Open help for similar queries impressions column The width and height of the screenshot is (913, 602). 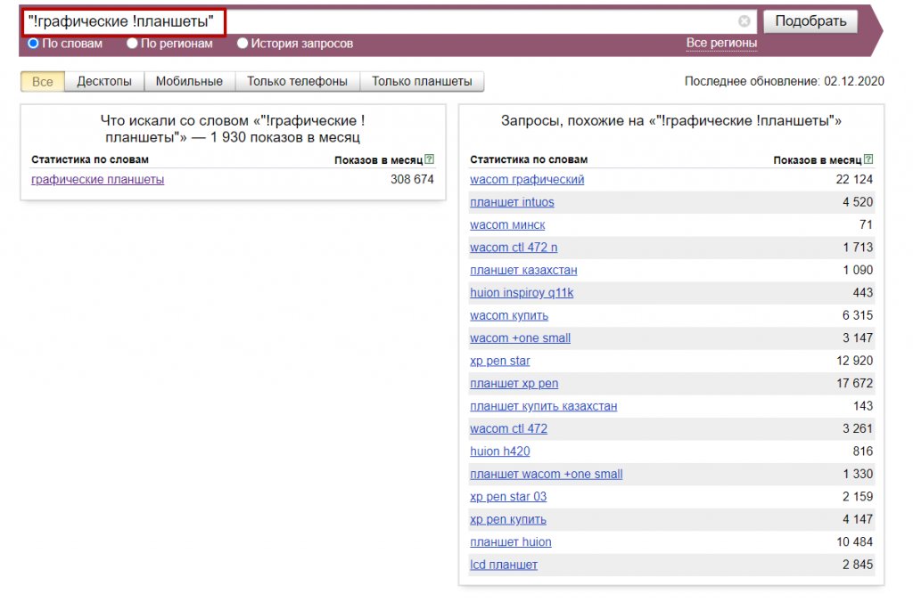868,159
